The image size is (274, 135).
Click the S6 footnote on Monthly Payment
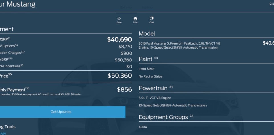click(x=27, y=88)
